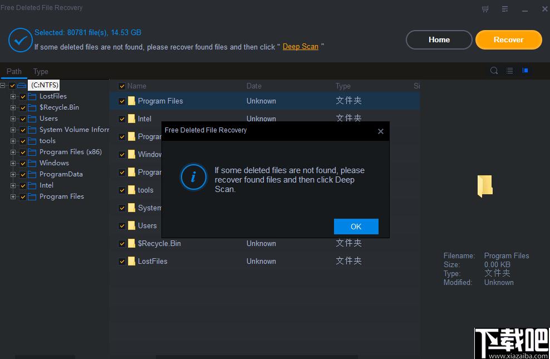Viewport: 550px width, 359px height.
Task: Select the $Recycle.Bin row name in list
Action: pos(159,243)
